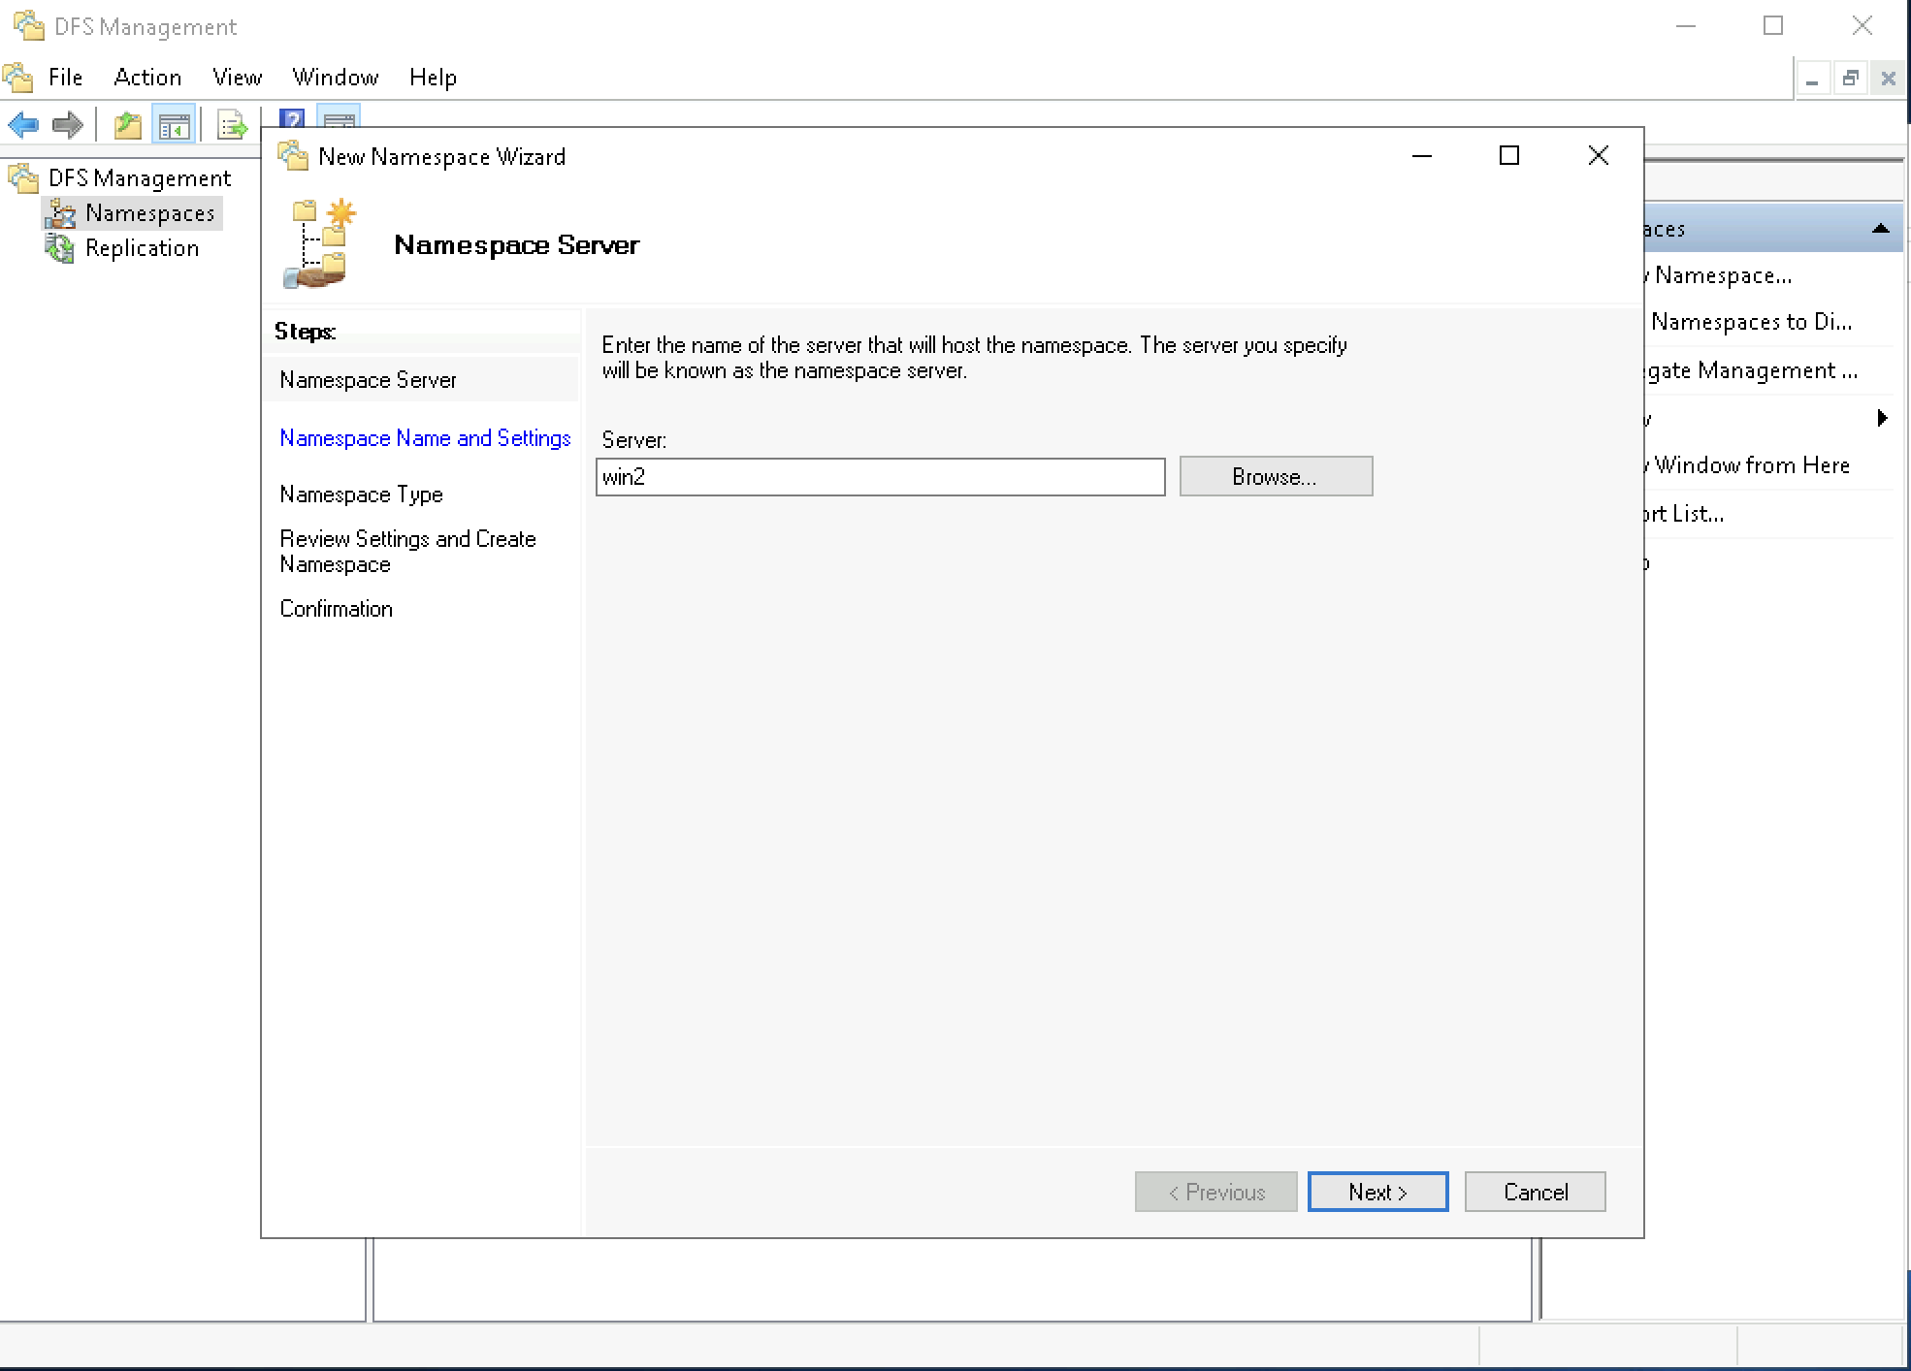Click the blue Back arrow toolbar icon

(23, 124)
